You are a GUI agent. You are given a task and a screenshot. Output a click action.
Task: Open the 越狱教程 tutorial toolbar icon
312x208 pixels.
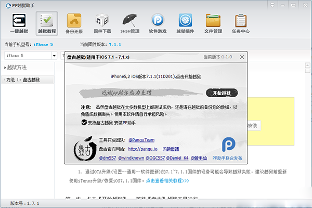(46, 24)
